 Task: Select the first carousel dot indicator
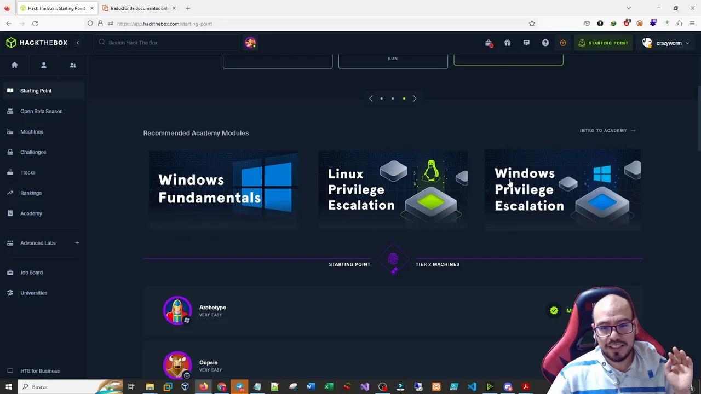tap(382, 99)
